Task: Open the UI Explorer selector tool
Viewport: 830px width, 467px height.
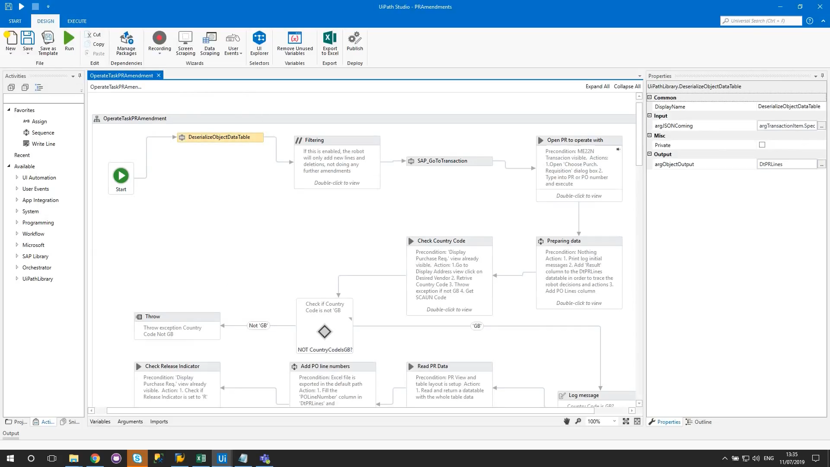Action: click(x=259, y=39)
